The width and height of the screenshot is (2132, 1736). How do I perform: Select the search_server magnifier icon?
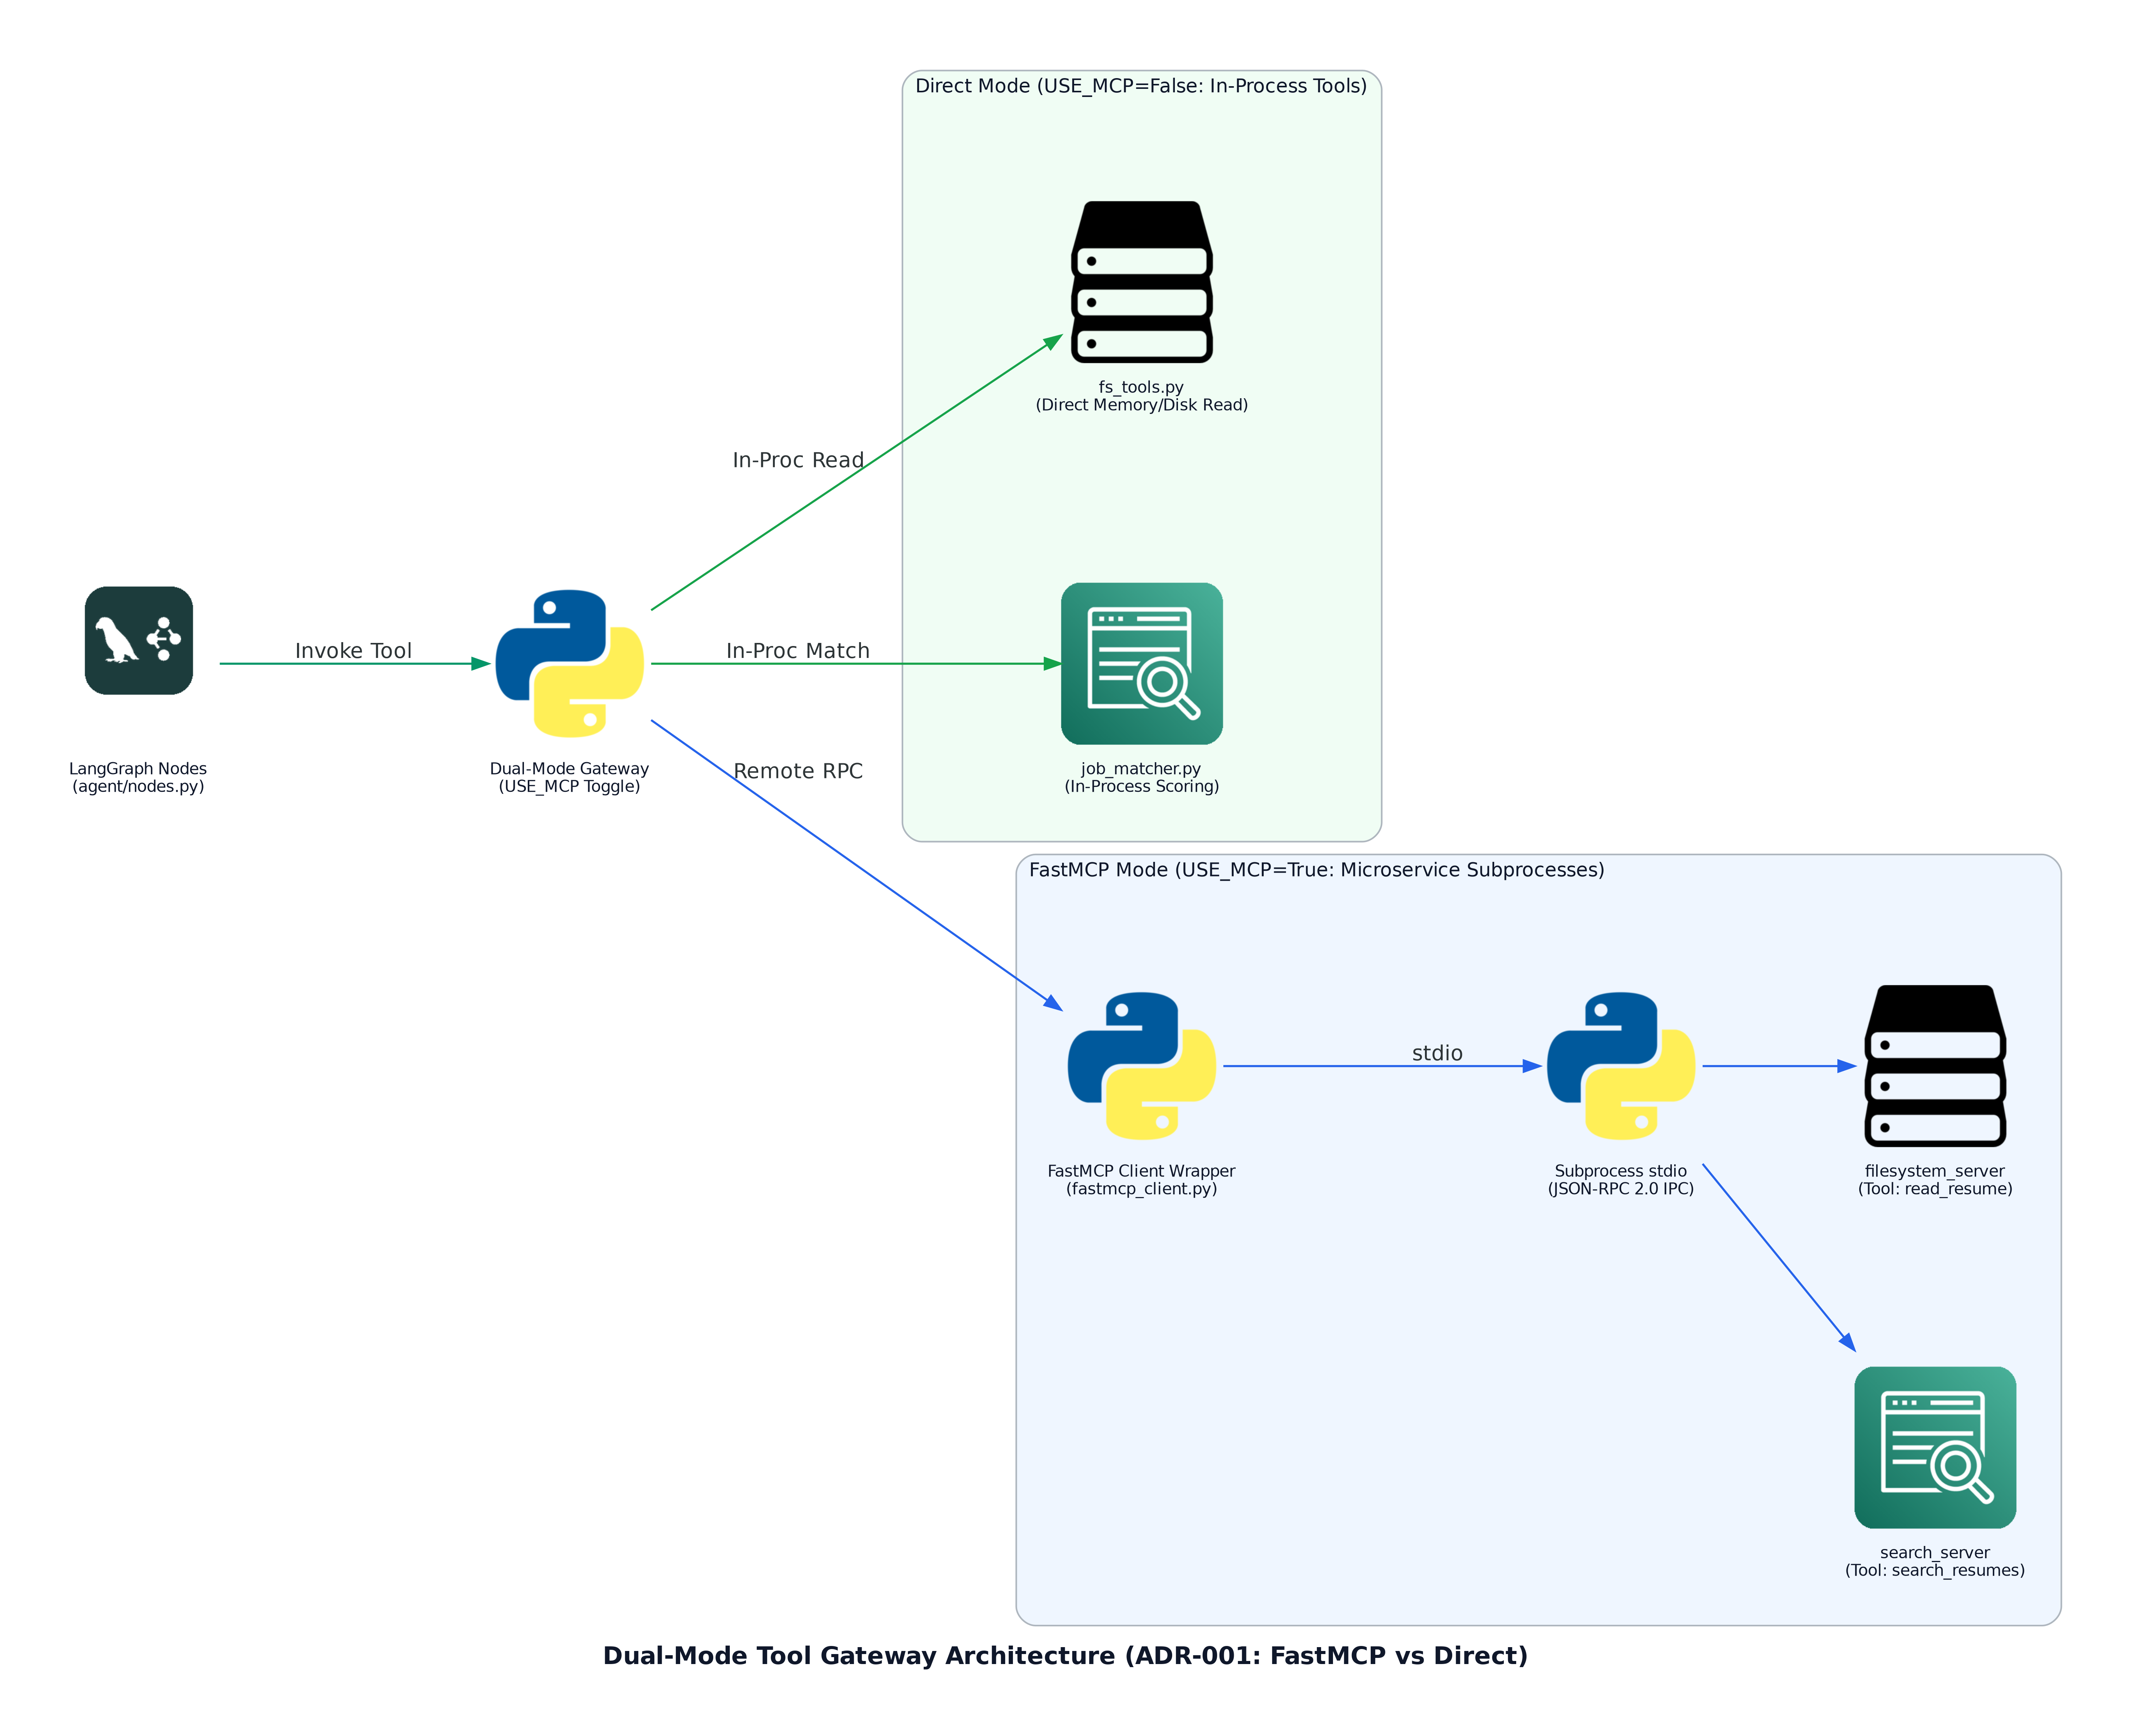pos(1935,1448)
